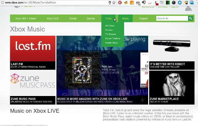Click the globe icon in the address bar
The image size is (198, 126).
tap(3, 3)
